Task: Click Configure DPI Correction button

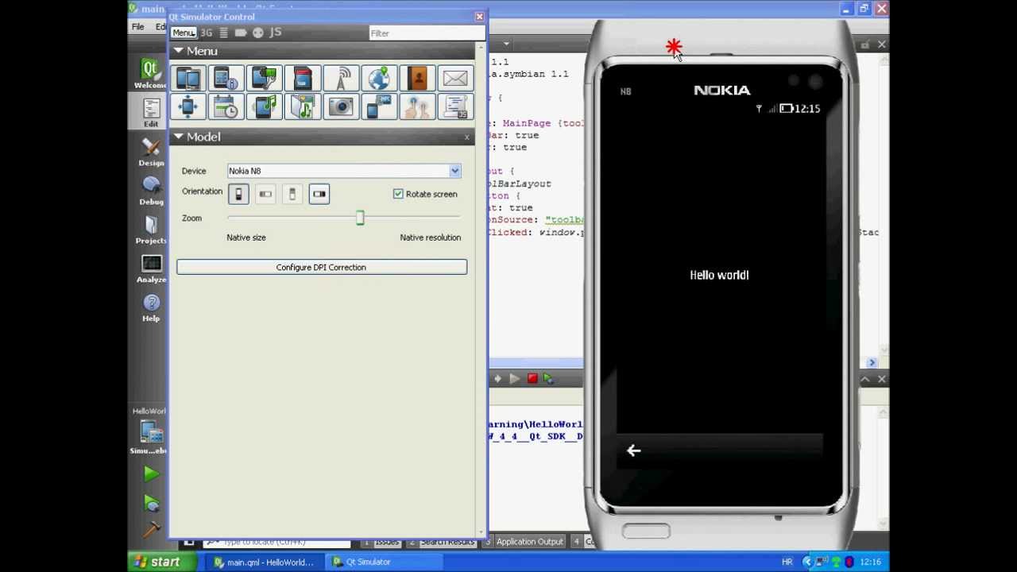Action: tap(321, 267)
